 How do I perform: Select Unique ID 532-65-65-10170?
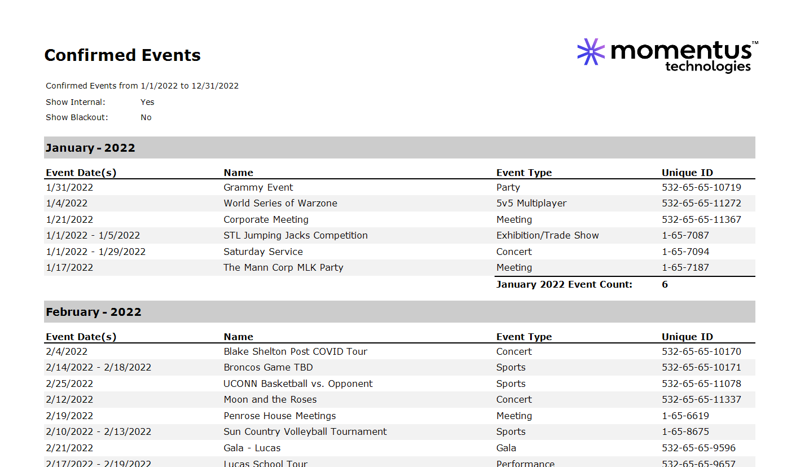coord(701,351)
